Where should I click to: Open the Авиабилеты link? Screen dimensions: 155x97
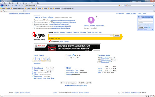37,63
